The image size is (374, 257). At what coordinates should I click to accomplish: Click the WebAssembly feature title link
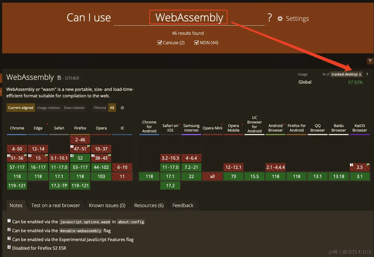(30, 77)
